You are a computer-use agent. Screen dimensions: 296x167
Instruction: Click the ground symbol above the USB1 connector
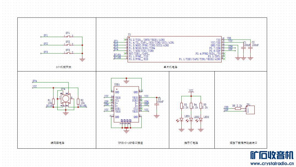click(x=126, y=82)
